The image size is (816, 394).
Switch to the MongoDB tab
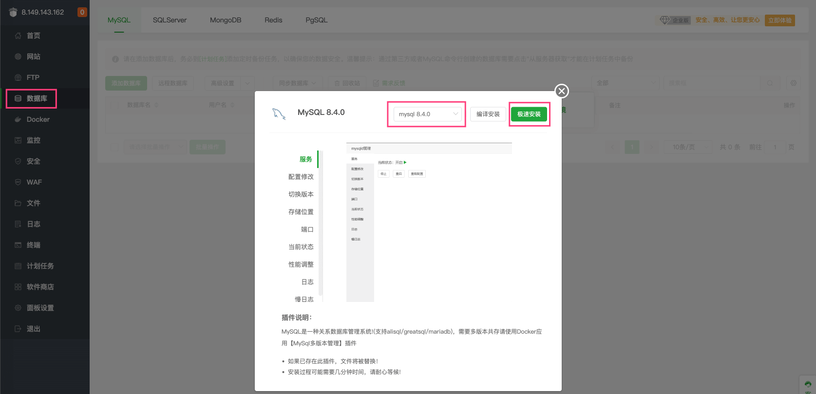(226, 20)
